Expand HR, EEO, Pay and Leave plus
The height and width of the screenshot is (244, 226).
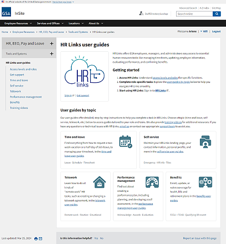coord(52,43)
